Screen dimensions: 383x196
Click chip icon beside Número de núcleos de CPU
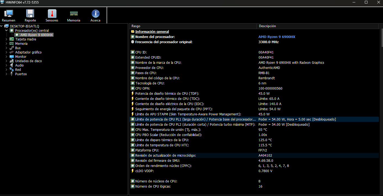click(133, 181)
